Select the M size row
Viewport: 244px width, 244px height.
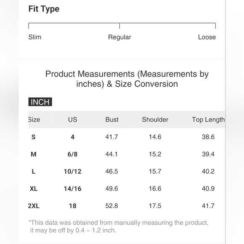point(127,154)
